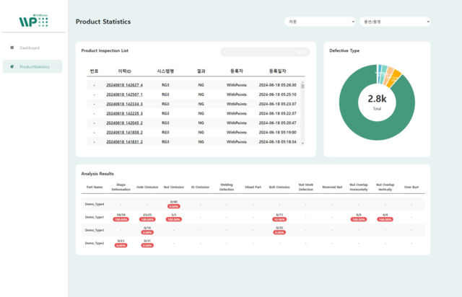Image resolution: width=462 pixels, height=297 pixels.
Task: Open history record 20240618 142235 3
Action: (124, 113)
